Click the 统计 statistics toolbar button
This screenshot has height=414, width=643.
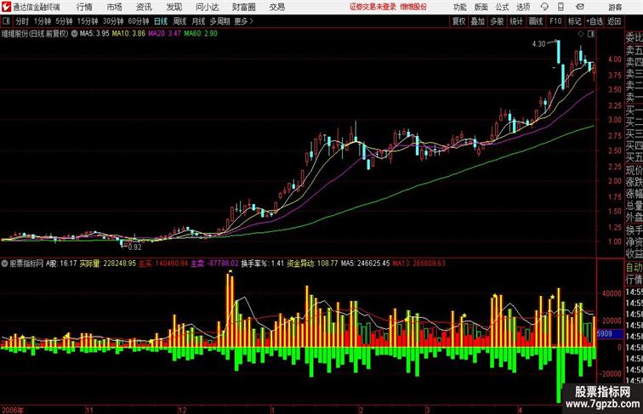tap(516, 21)
